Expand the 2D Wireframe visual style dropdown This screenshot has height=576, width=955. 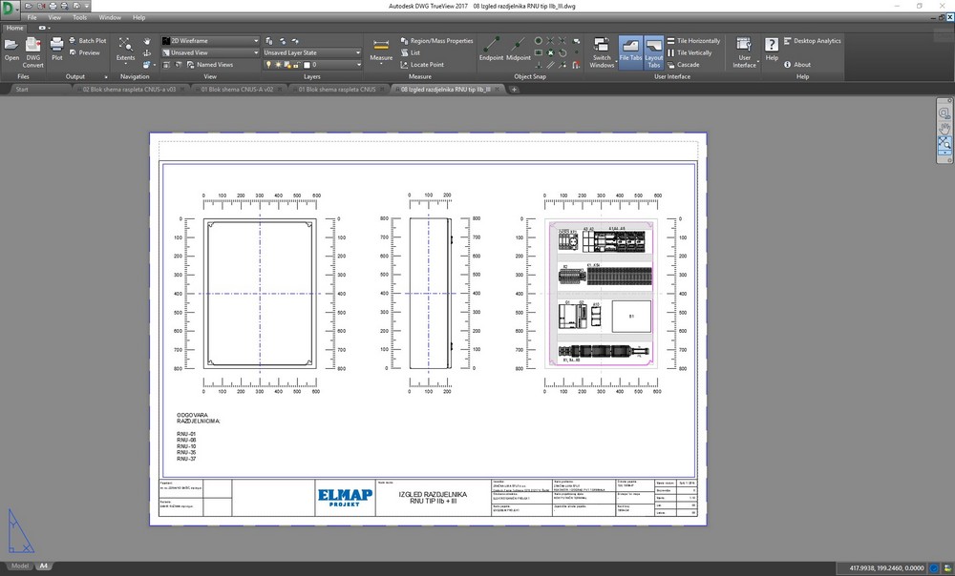pos(256,41)
